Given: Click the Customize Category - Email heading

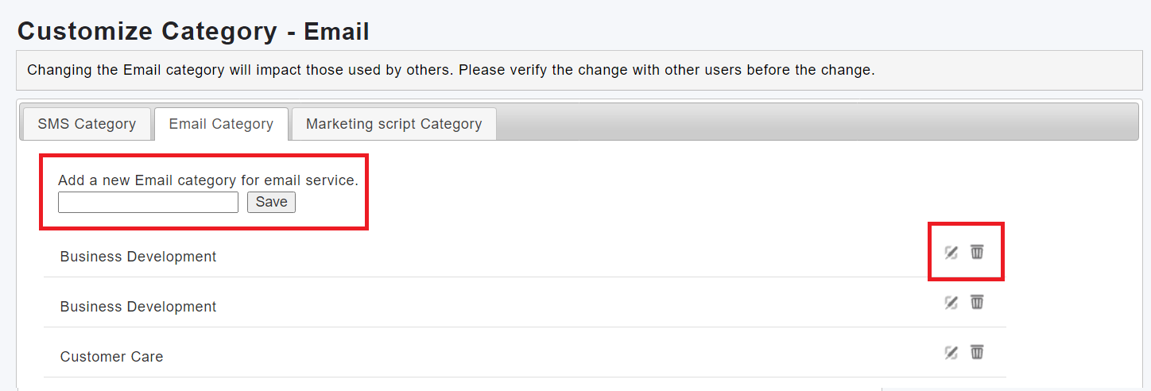Looking at the screenshot, I should coord(193,32).
